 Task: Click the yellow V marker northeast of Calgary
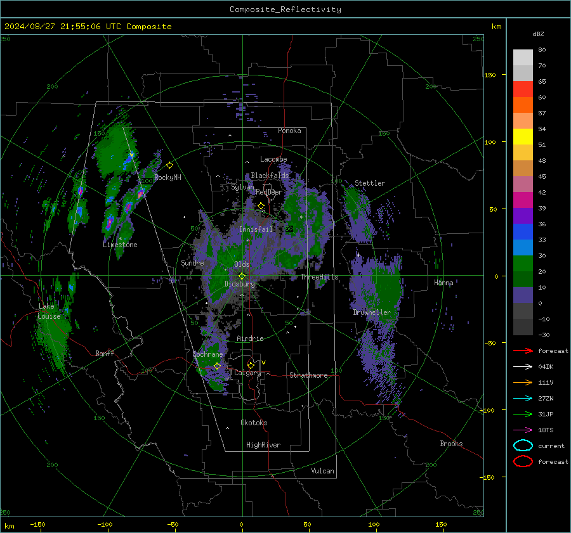[264, 363]
